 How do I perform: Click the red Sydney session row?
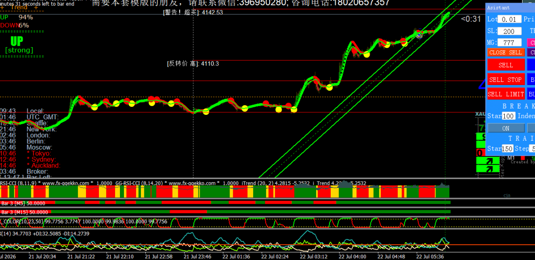coord(28,159)
